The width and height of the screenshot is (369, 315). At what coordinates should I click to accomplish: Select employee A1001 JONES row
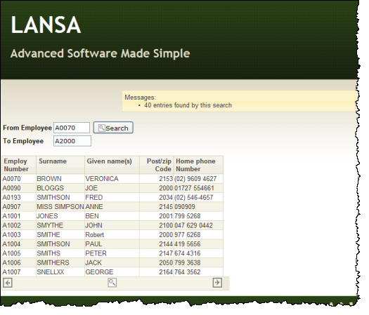point(112,216)
